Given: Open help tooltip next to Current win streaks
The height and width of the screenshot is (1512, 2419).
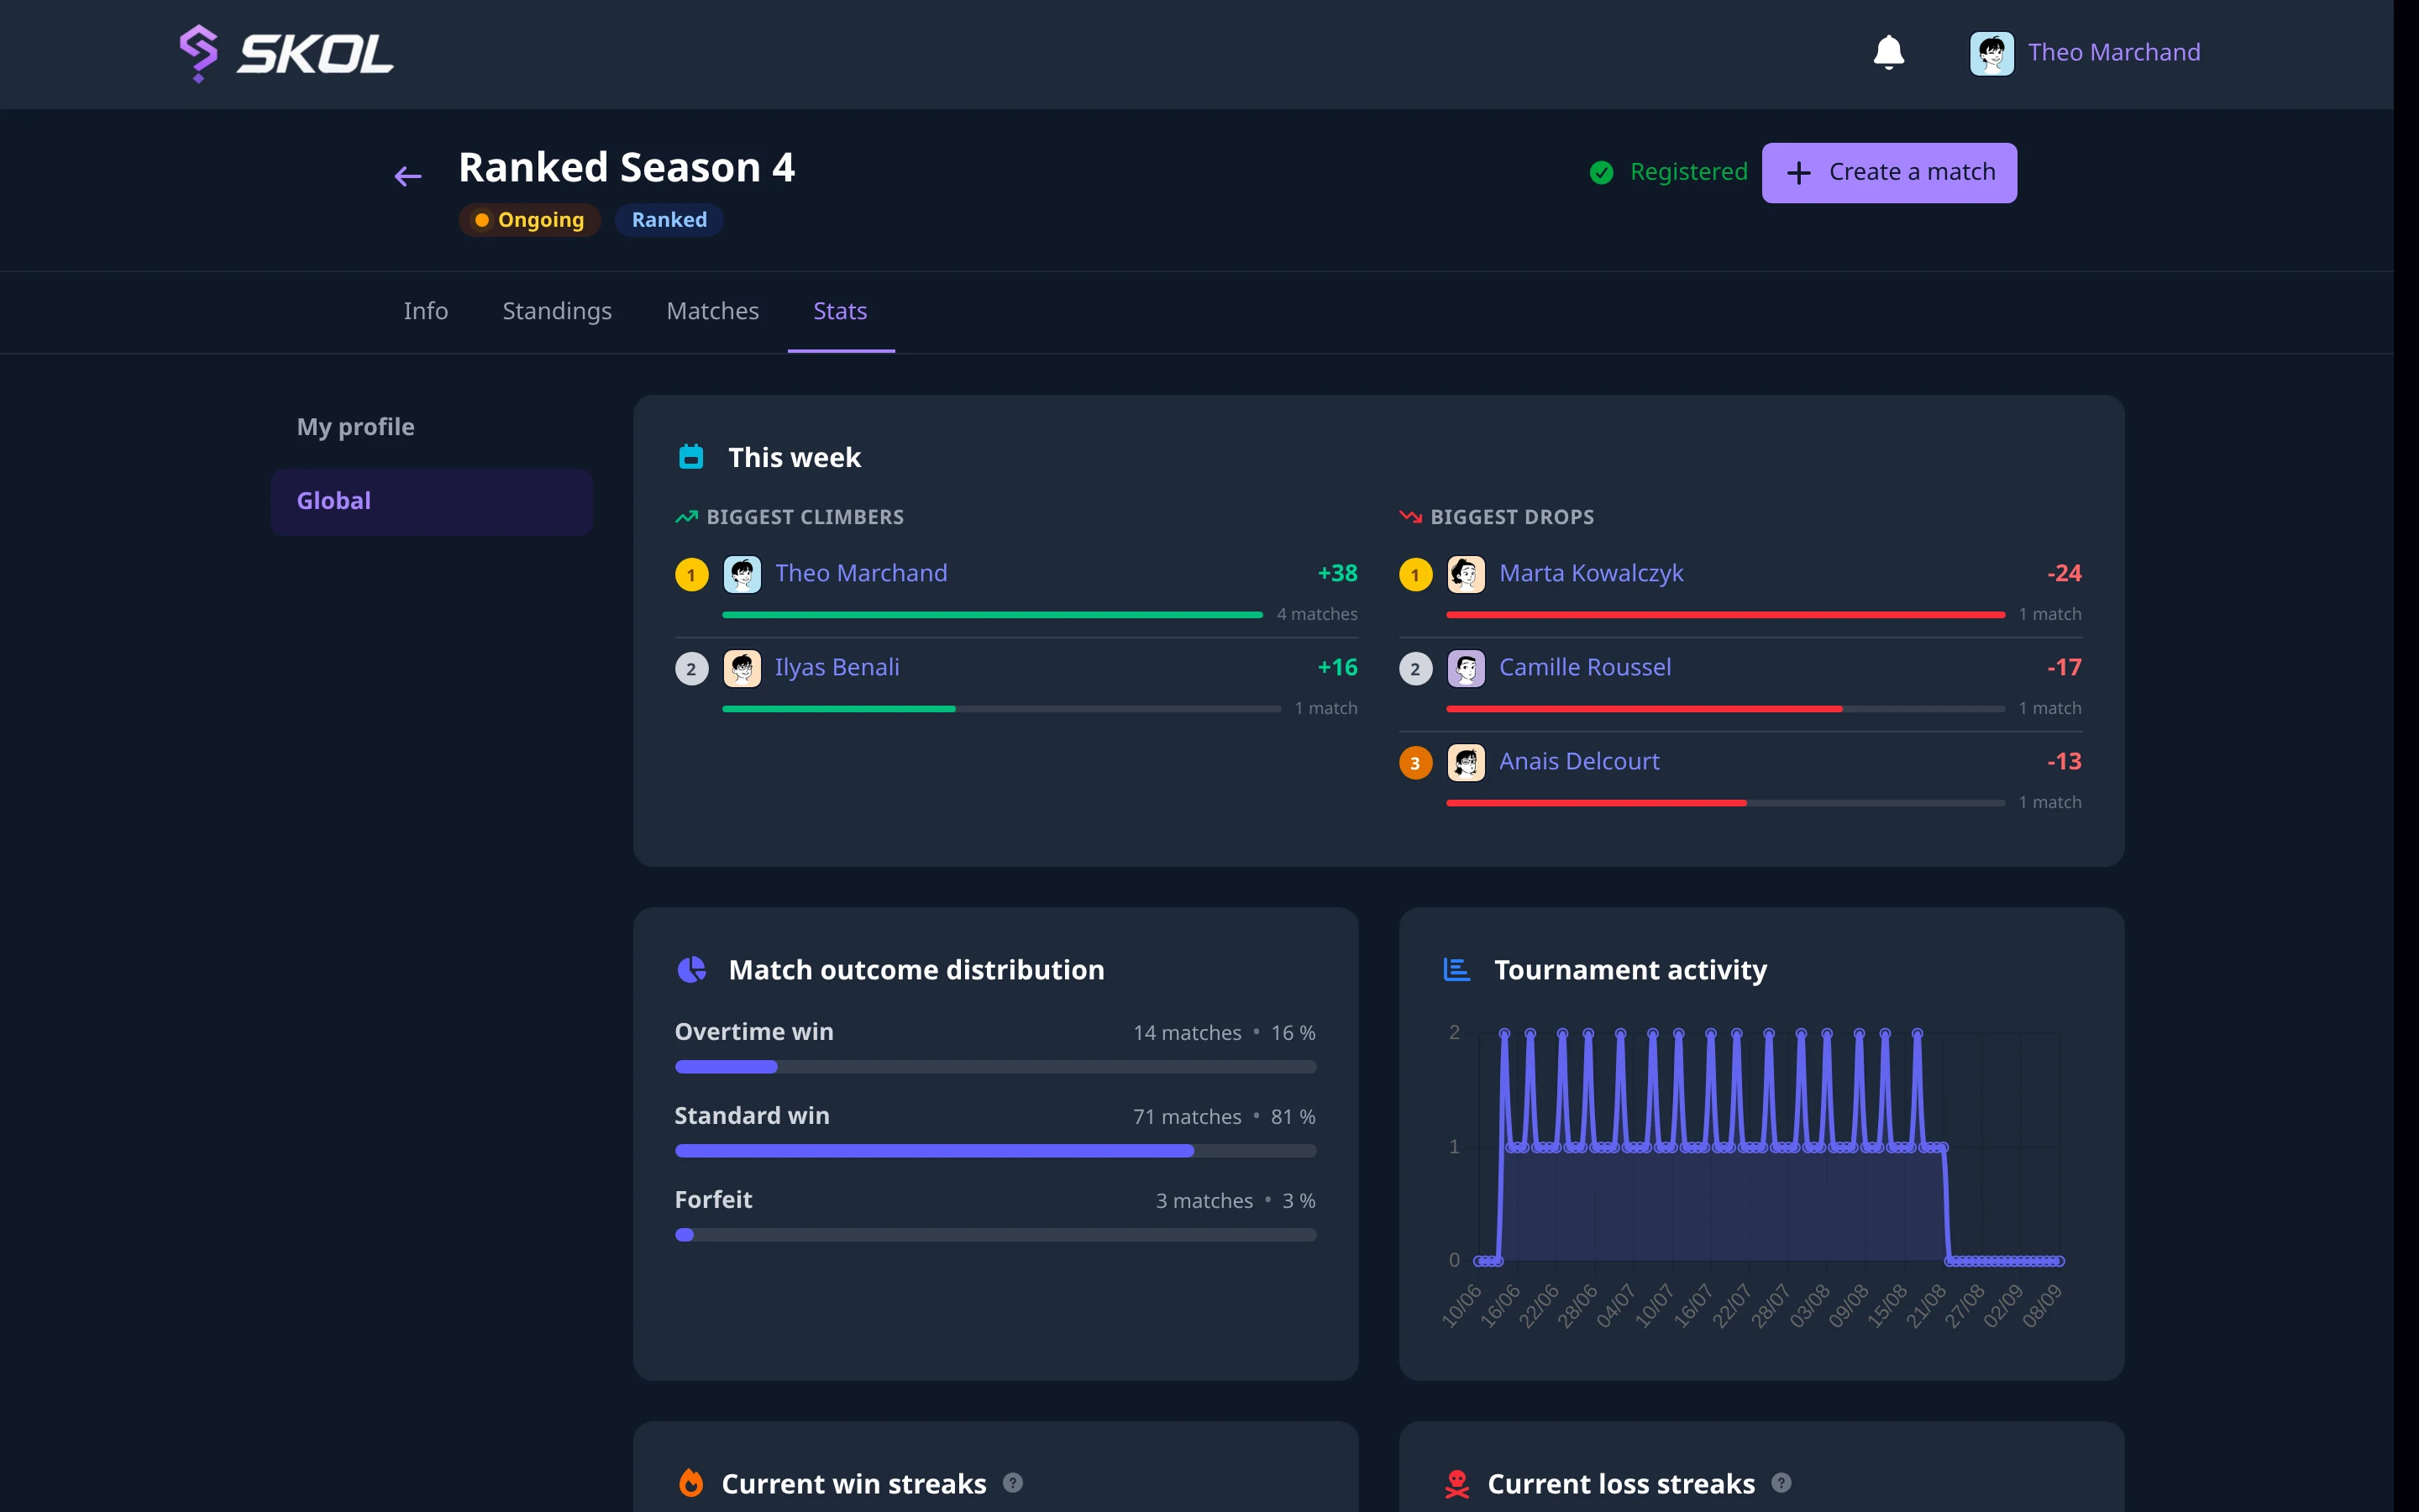Looking at the screenshot, I should pos(1013,1483).
